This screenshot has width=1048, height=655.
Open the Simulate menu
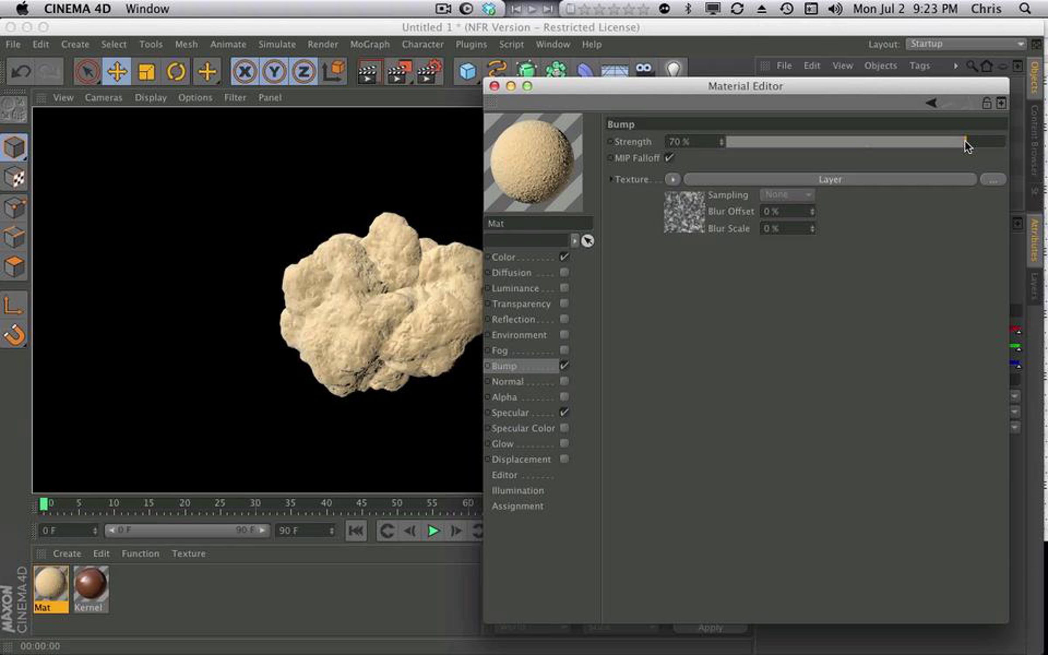pyautogui.click(x=277, y=45)
